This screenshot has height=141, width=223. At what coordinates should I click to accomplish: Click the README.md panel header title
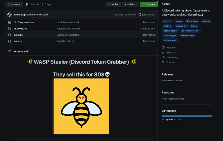click(21, 52)
